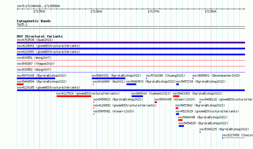The height and width of the screenshot is (149, 253).
Task: Select the nsv4120185 gnomAD long blue bar
Action: [131, 90]
